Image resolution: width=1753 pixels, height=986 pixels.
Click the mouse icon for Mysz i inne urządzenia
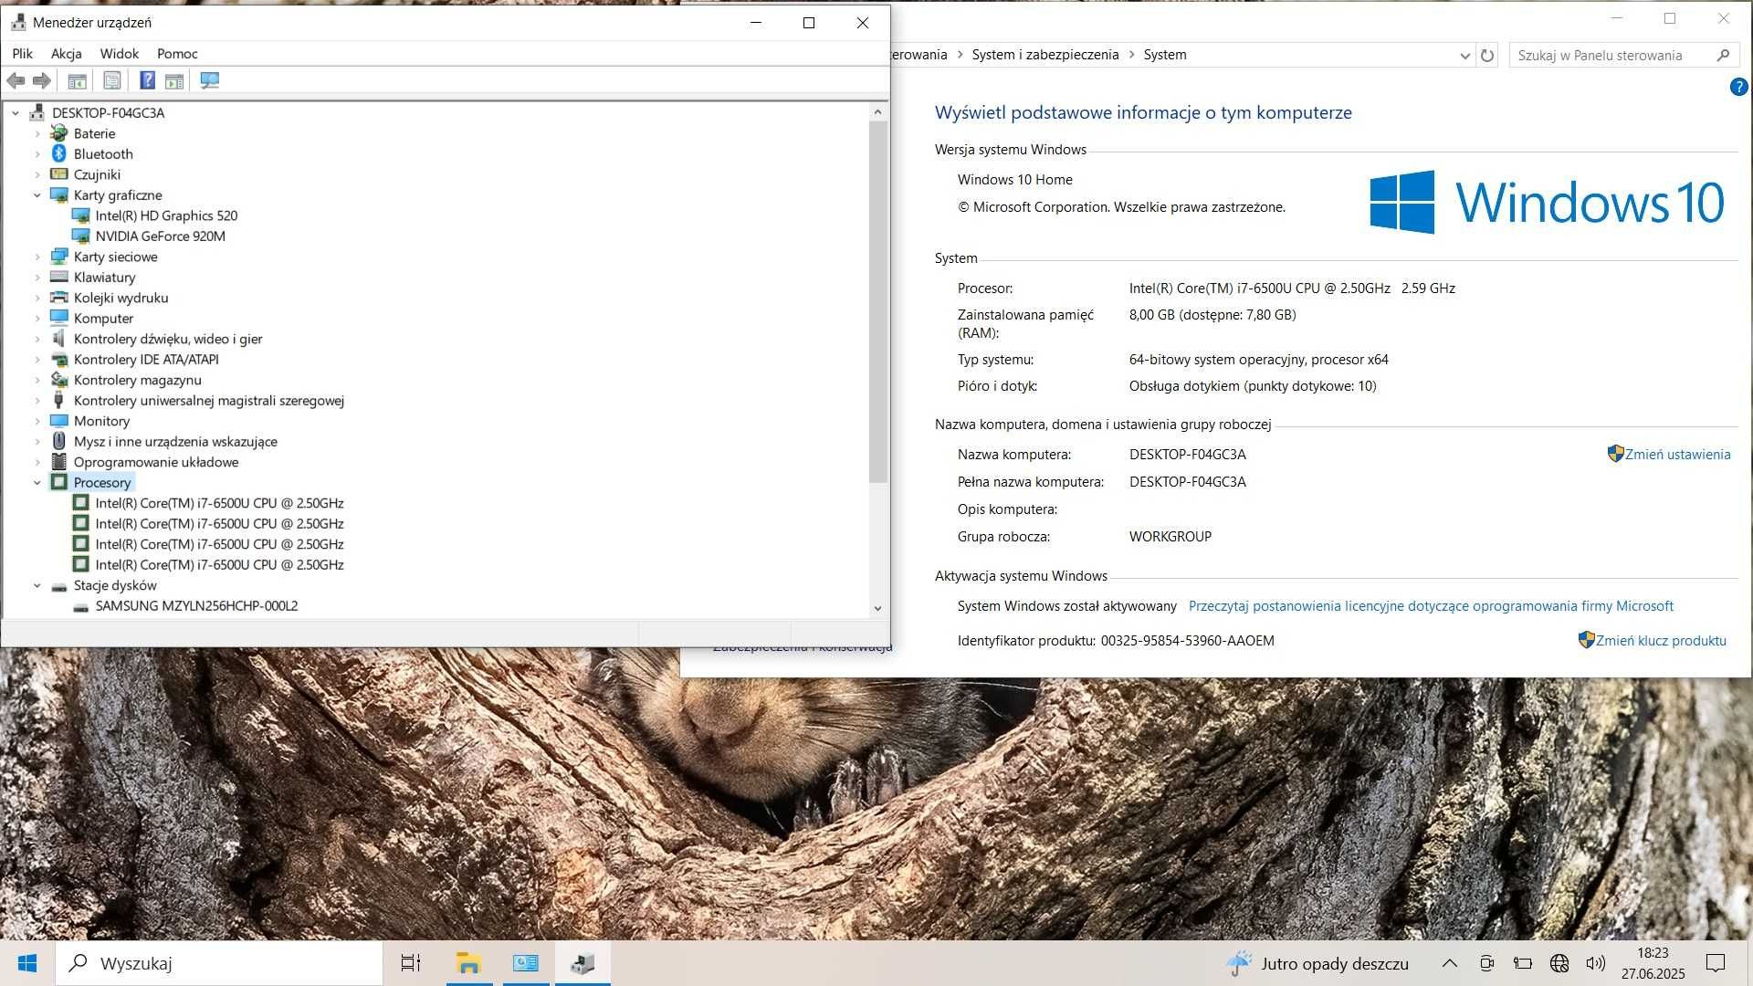(x=59, y=441)
